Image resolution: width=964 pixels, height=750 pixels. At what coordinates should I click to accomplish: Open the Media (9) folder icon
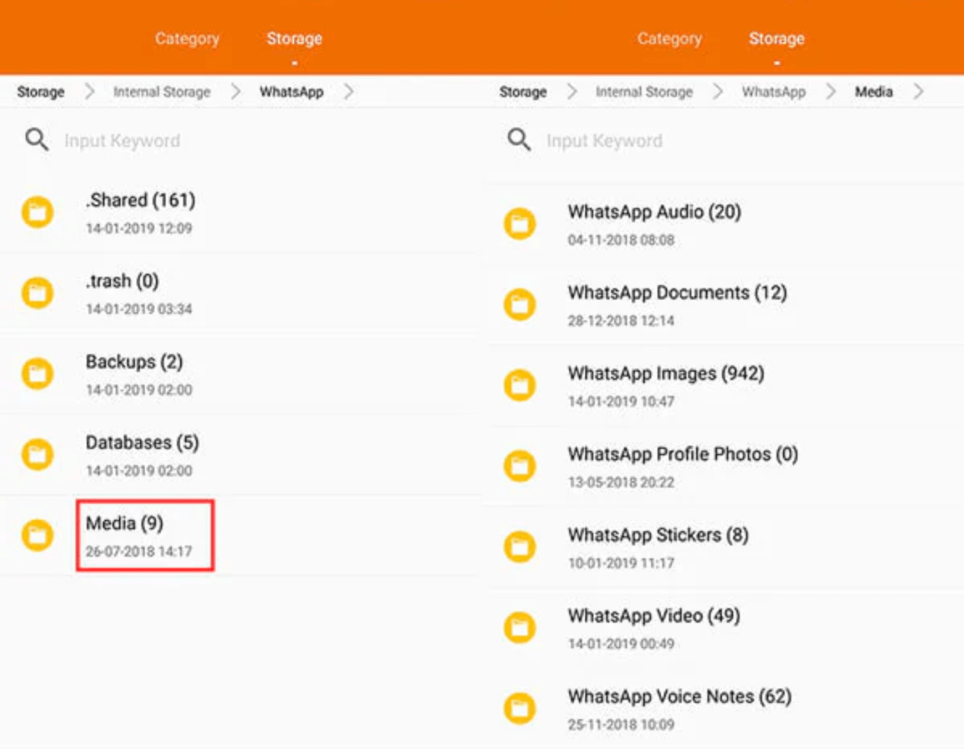click(38, 535)
